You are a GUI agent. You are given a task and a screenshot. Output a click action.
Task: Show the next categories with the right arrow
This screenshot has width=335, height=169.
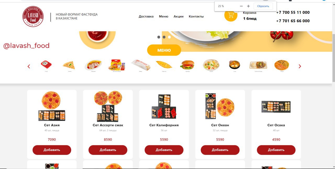click(x=300, y=66)
